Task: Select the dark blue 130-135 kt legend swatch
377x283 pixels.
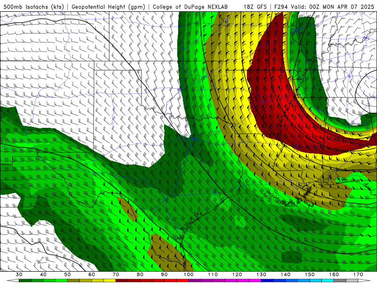Action: click(267, 281)
